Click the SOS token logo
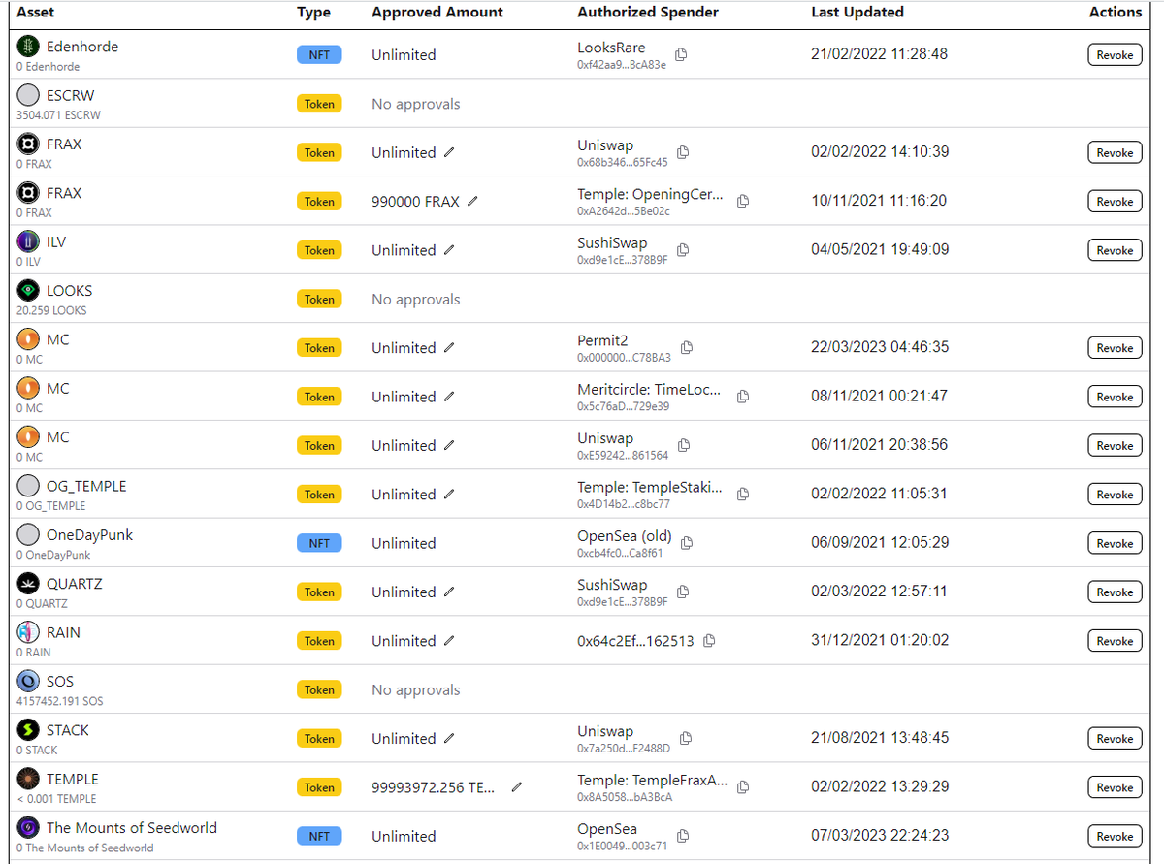 28,681
